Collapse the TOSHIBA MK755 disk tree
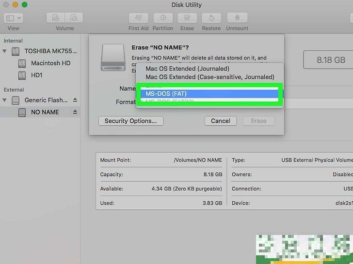This screenshot has width=353, height=264. pos(5,51)
